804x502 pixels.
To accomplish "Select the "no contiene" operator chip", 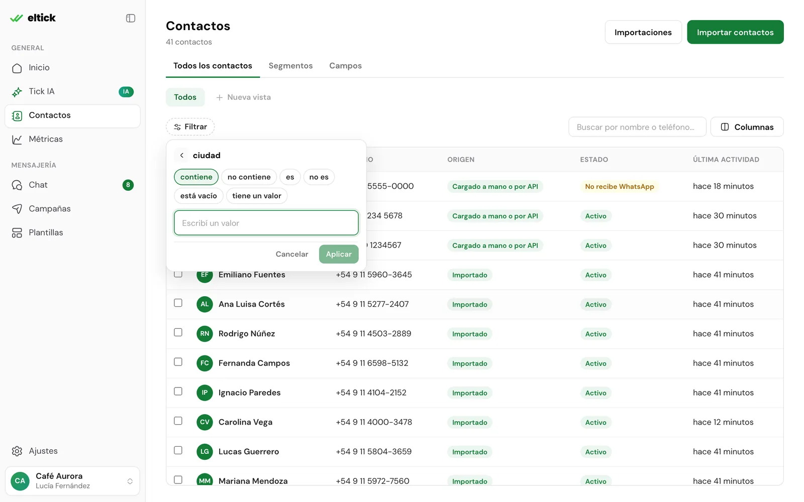I will [249, 177].
